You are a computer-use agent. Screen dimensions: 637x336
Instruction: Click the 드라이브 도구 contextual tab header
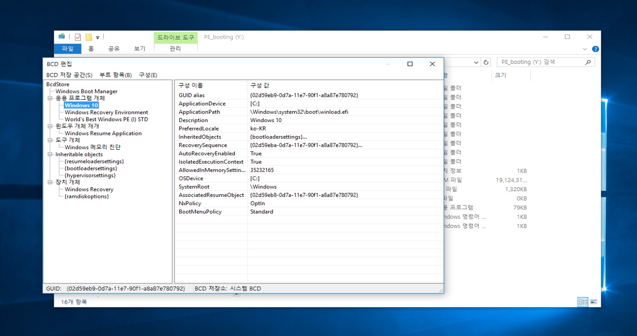(176, 37)
